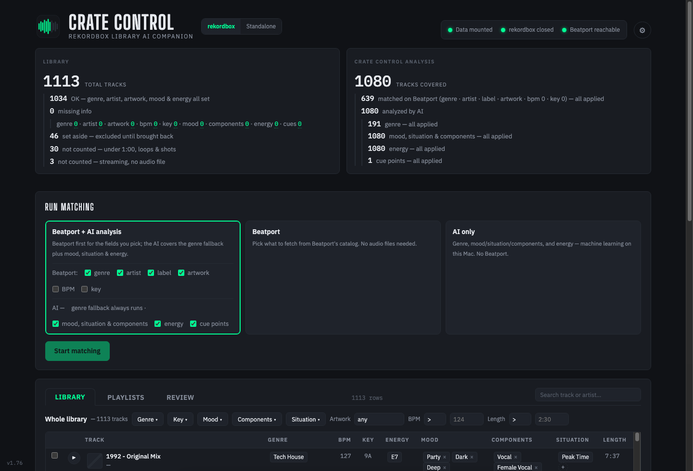Viewport: 693px width, 471px height.
Task: Click missing energy count link
Action: tap(276, 124)
